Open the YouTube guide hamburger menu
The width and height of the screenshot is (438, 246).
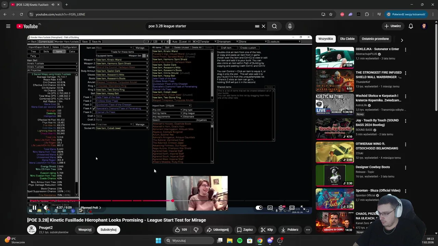pos(8,26)
